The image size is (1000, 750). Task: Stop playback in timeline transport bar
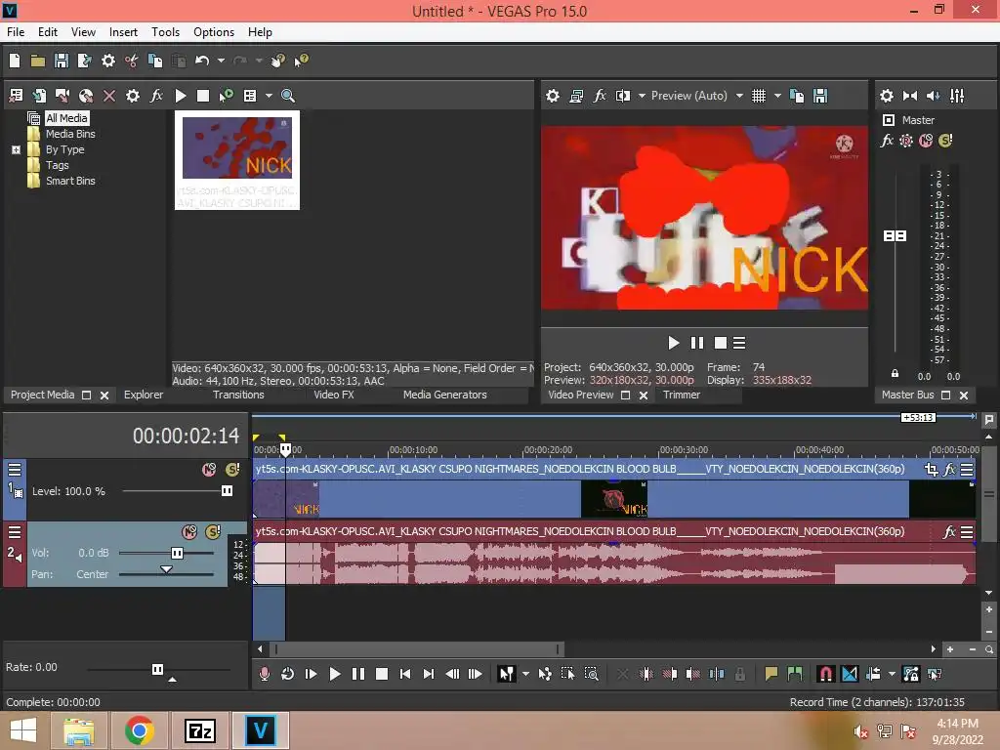click(382, 674)
